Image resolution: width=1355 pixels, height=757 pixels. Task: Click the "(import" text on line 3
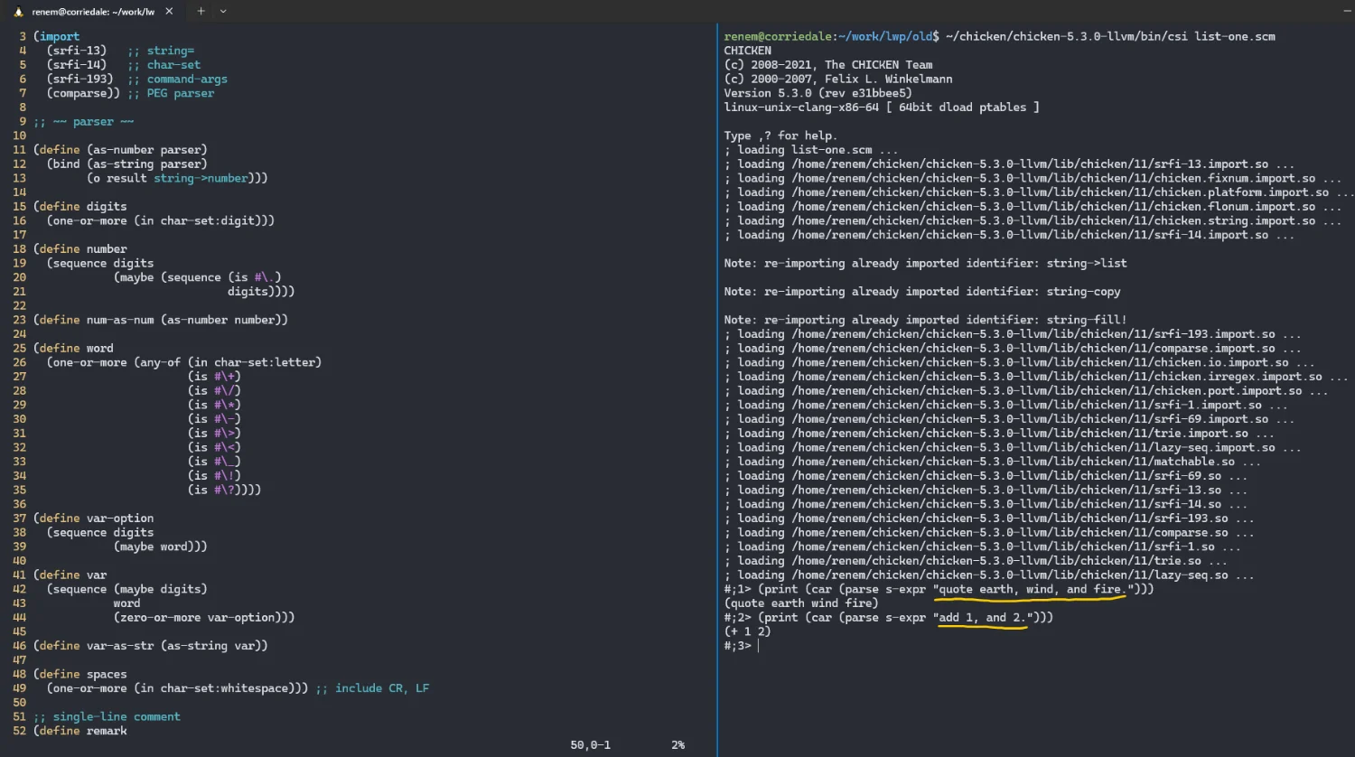tap(57, 36)
